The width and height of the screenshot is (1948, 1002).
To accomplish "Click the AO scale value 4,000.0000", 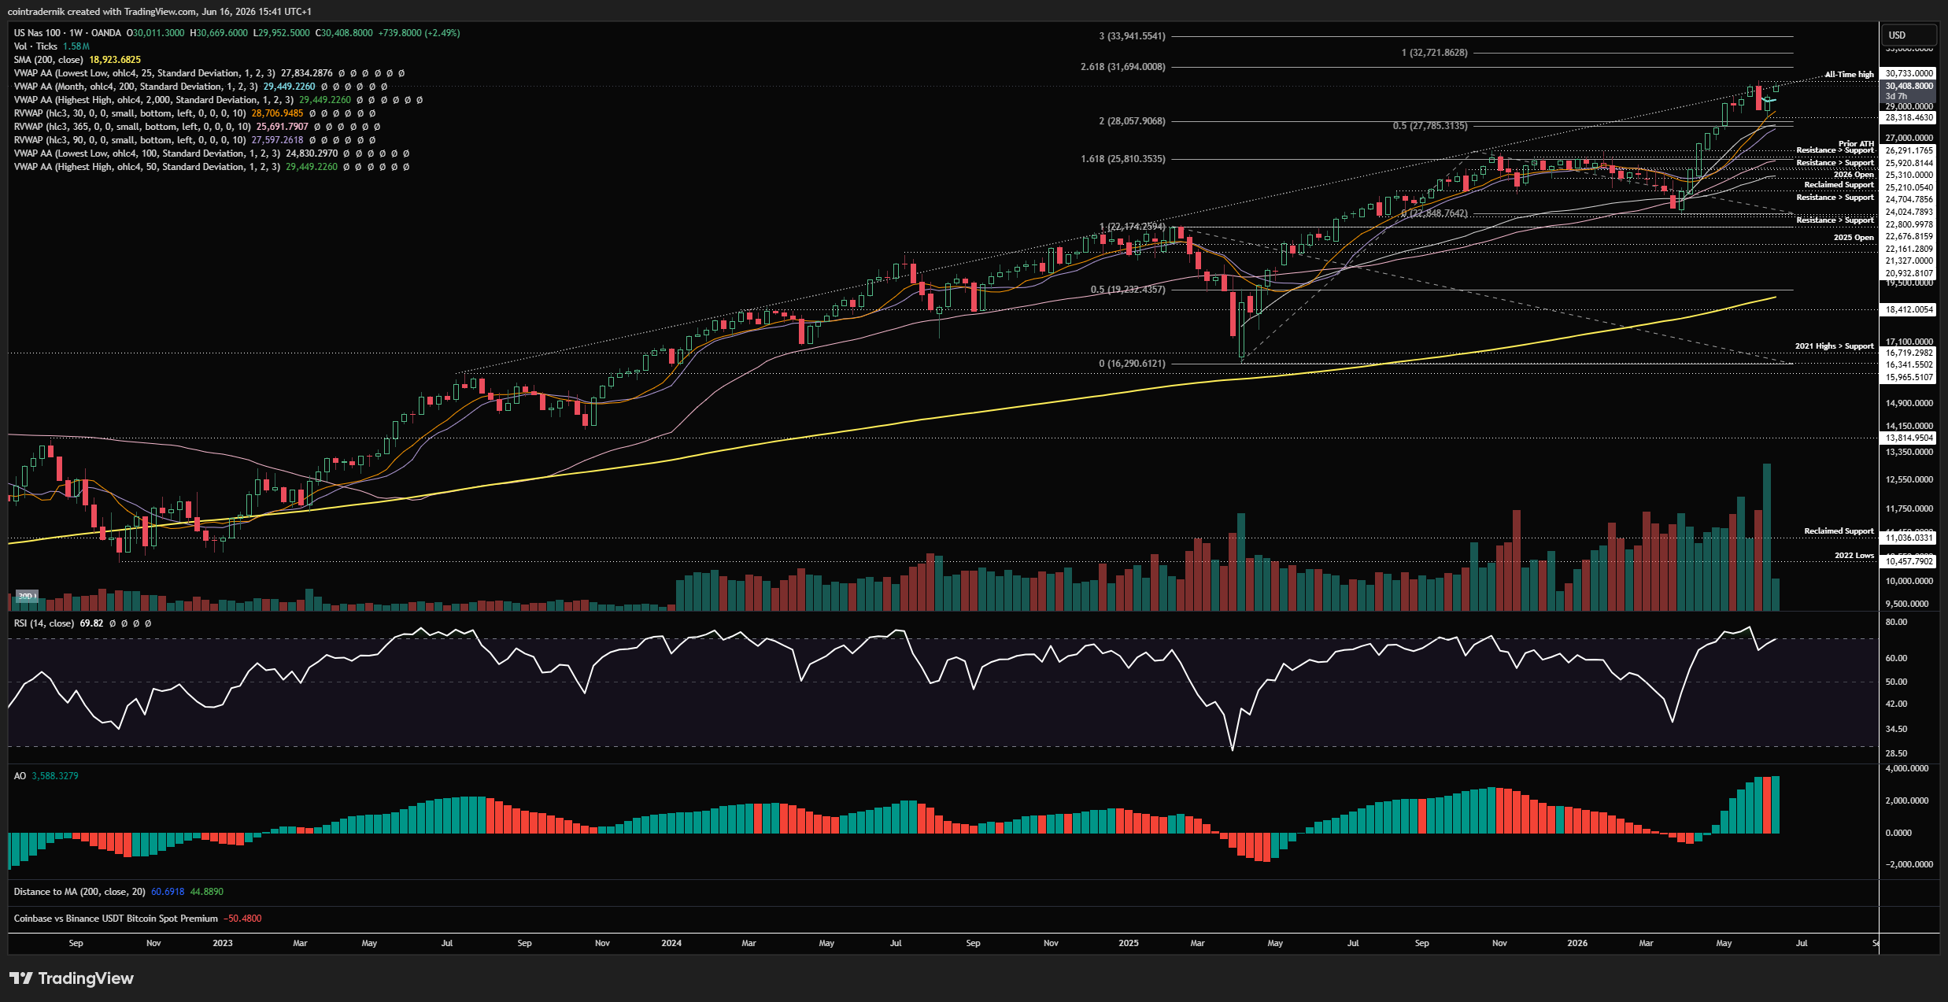I will (1907, 769).
